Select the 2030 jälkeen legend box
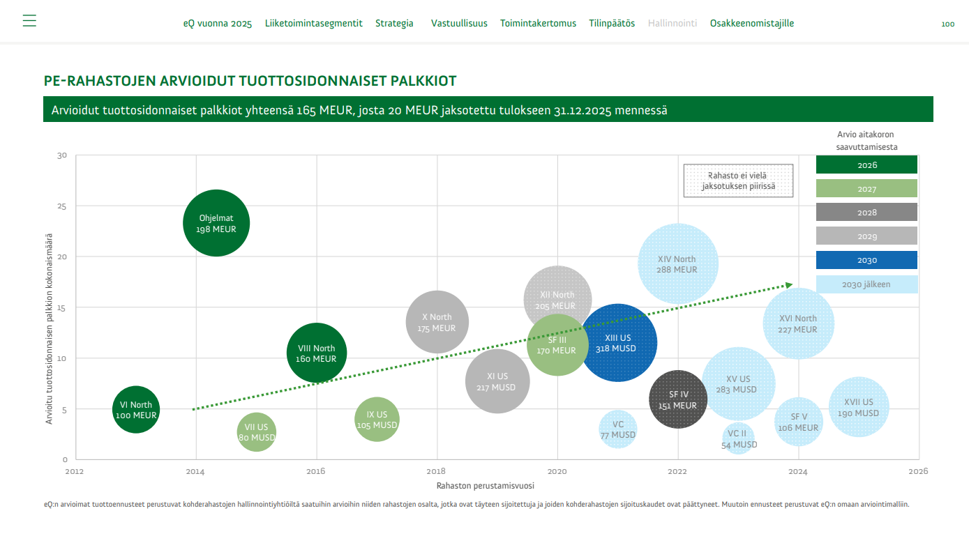 point(866,284)
